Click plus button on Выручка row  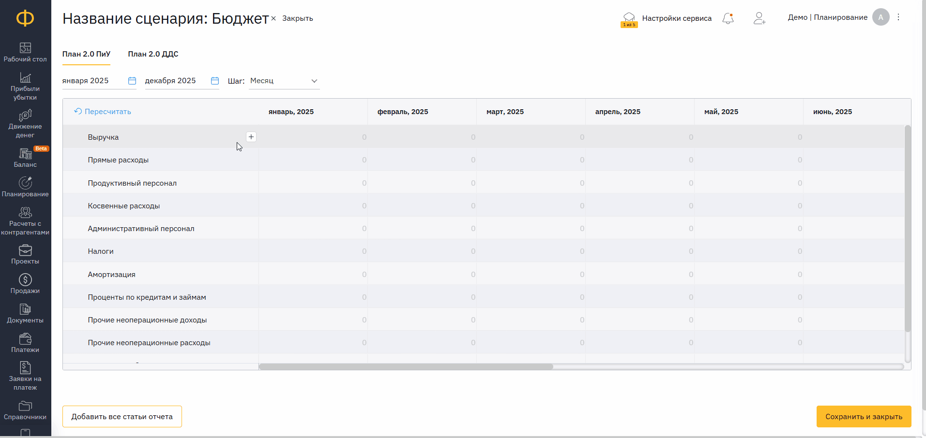coord(251,137)
